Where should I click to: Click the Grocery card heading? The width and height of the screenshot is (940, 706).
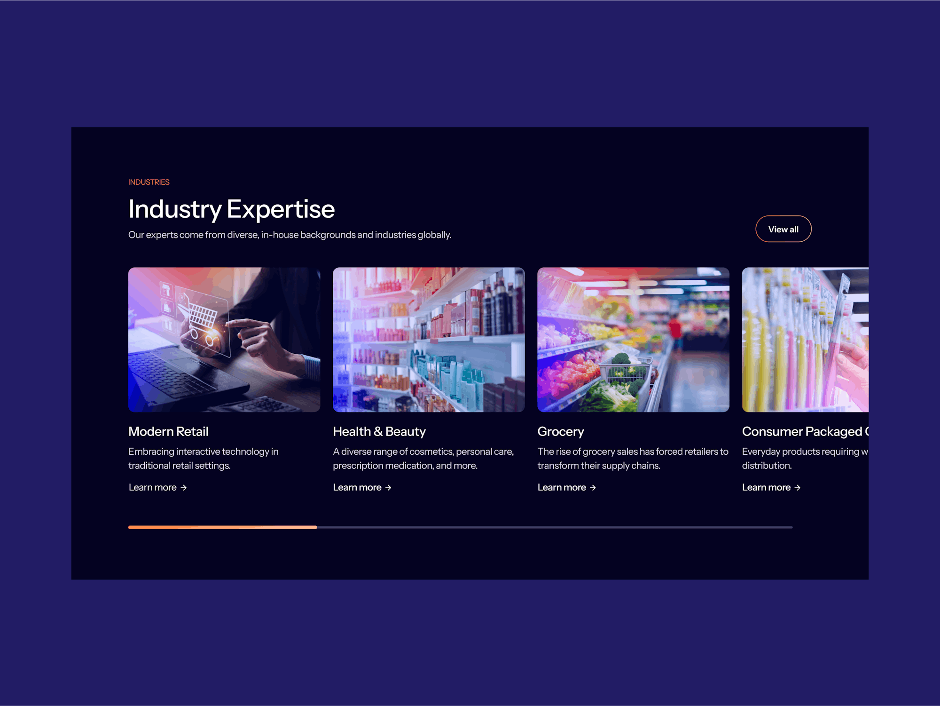[x=561, y=431]
